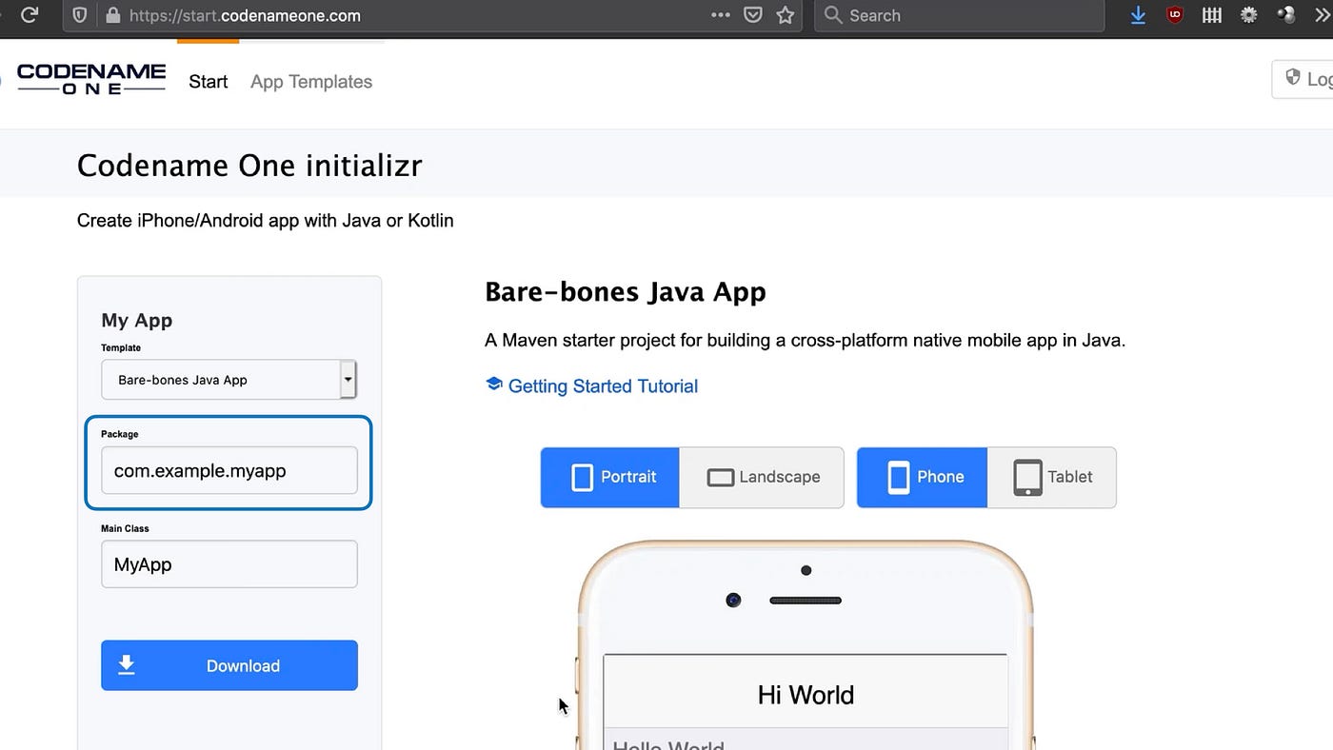Download the generated project
The width and height of the screenshot is (1333, 750).
point(229,665)
